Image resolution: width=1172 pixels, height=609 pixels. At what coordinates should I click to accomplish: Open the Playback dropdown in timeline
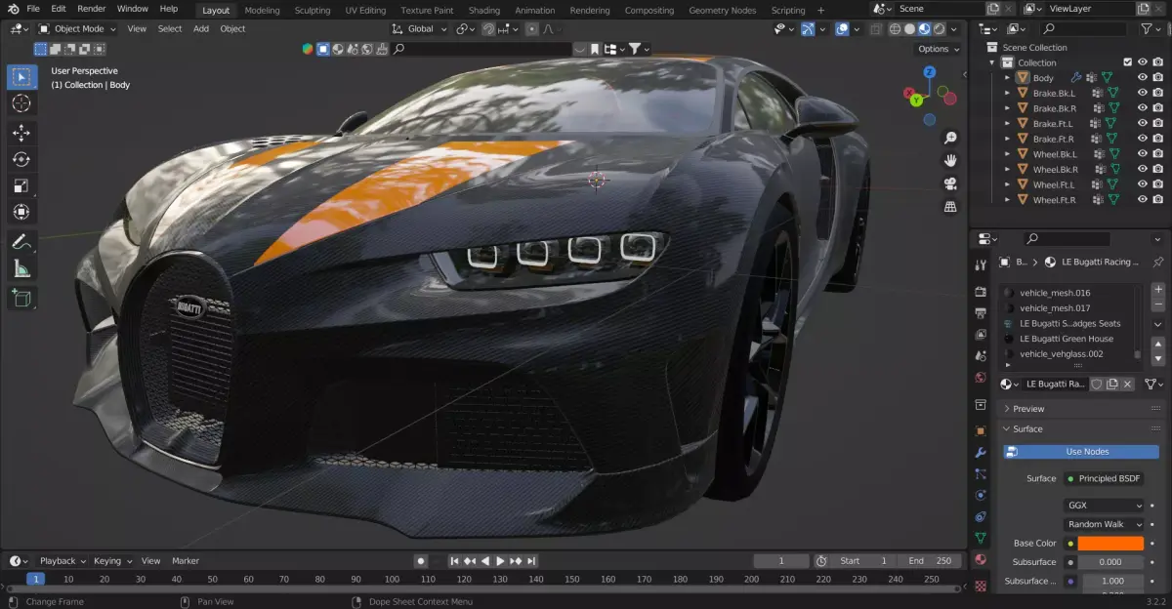click(x=63, y=561)
